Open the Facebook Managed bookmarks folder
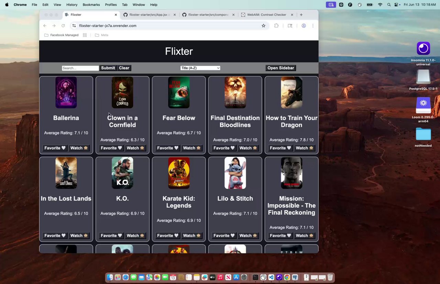440x284 pixels. [x=61, y=35]
